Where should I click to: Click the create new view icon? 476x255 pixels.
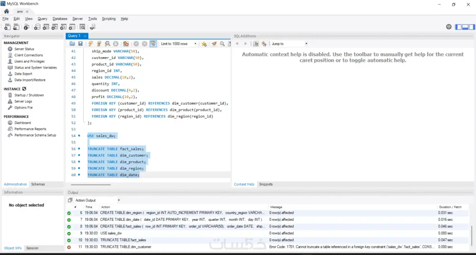[55, 27]
